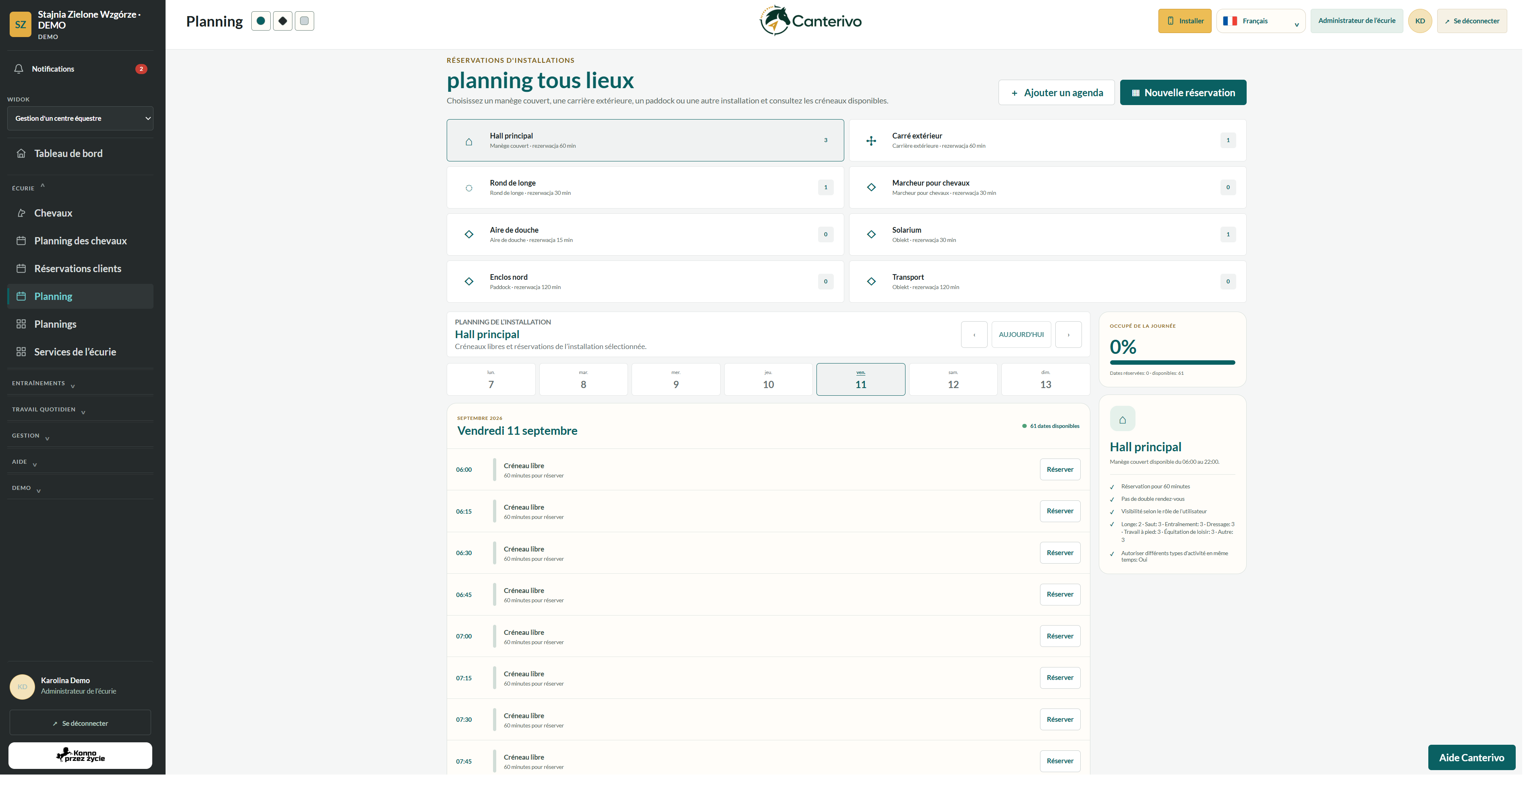Expand the DEMO sidebar section
This screenshot has height=785, width=1527.
26,488
